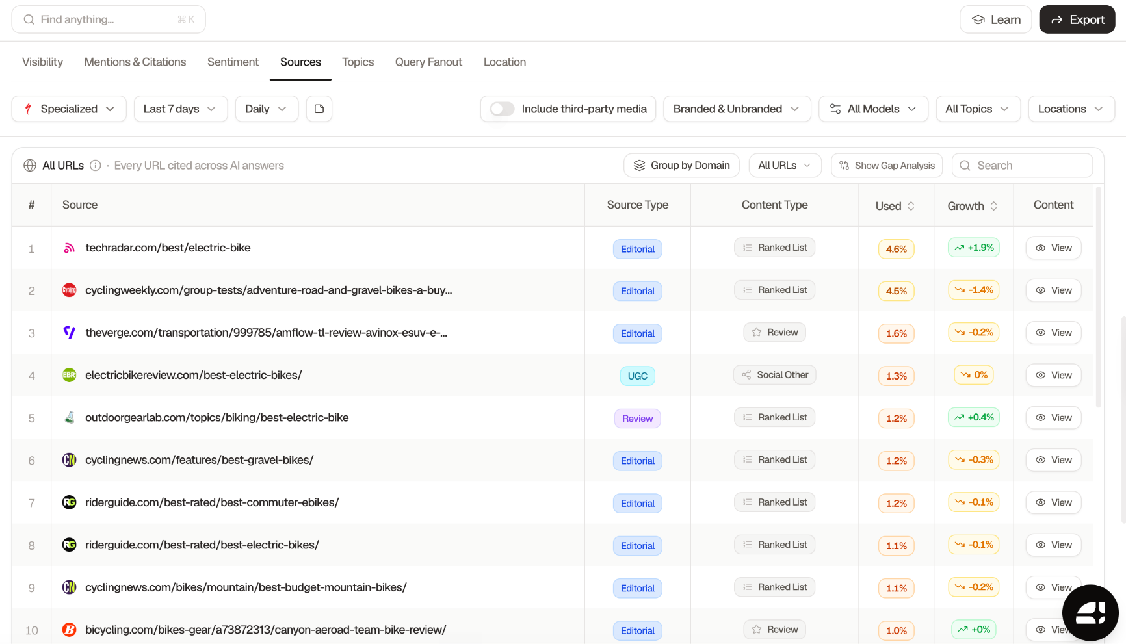1126x644 pixels.
Task: Click the Search field in the URLs table
Action: coord(1022,166)
